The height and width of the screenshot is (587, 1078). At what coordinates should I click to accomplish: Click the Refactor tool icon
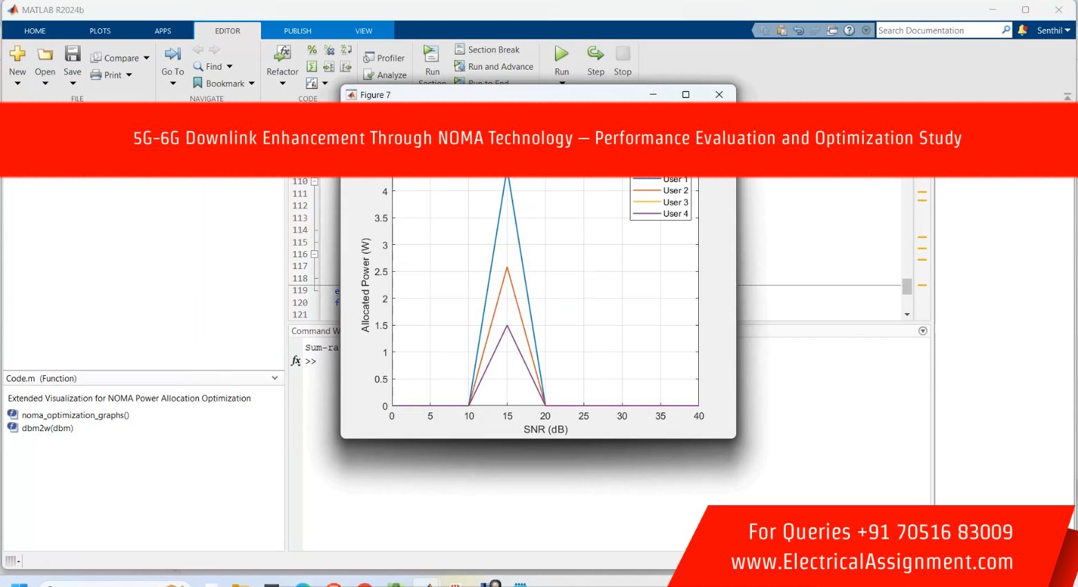point(282,54)
